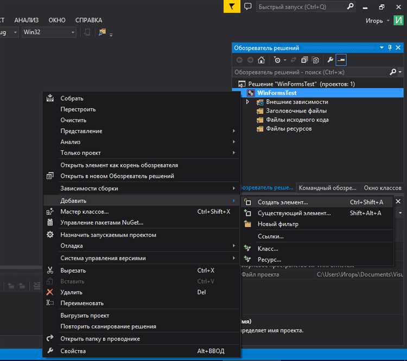
Task: Choose Ресурс in the submenu
Action: coord(317,259)
